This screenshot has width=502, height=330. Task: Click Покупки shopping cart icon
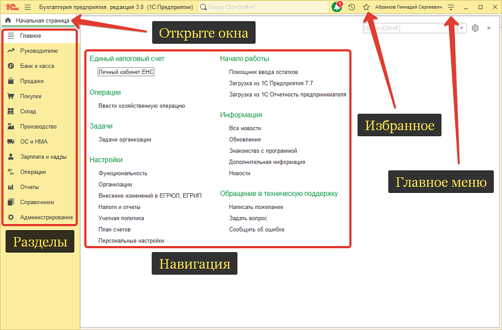(x=11, y=96)
